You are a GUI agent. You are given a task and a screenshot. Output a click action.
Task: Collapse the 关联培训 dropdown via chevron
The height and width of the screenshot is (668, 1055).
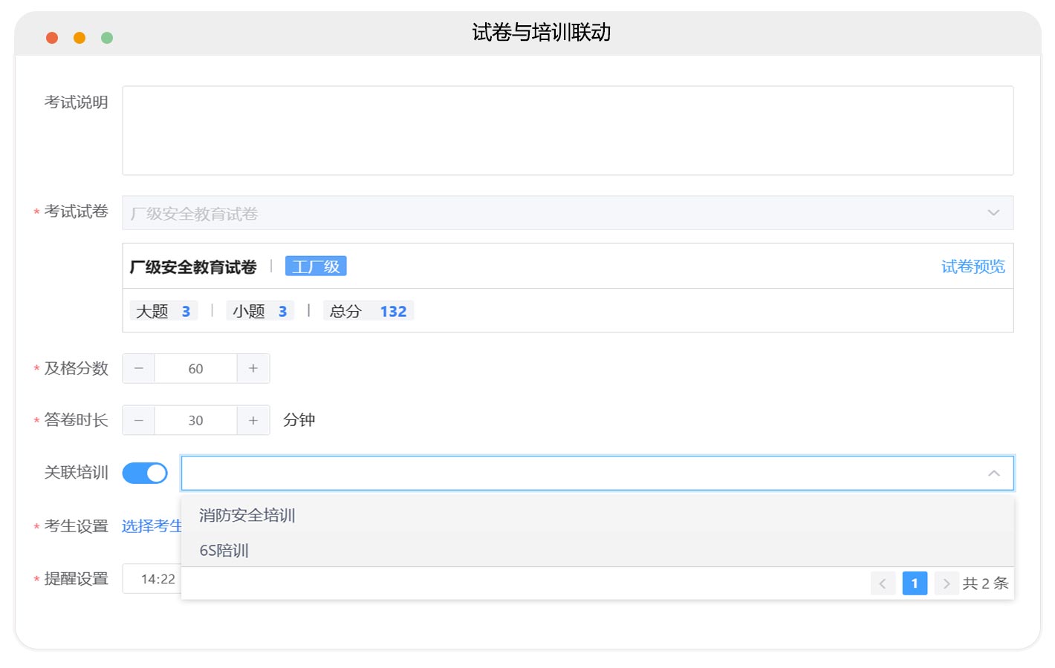coord(993,474)
